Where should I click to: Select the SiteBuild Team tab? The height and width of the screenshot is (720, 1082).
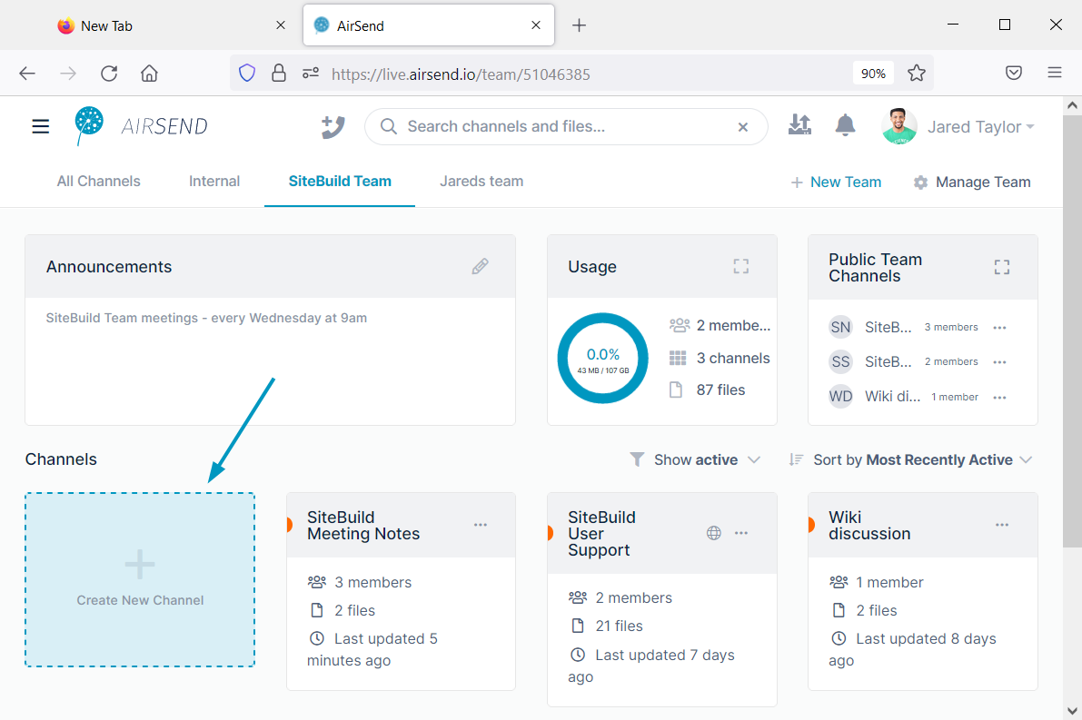340,182
